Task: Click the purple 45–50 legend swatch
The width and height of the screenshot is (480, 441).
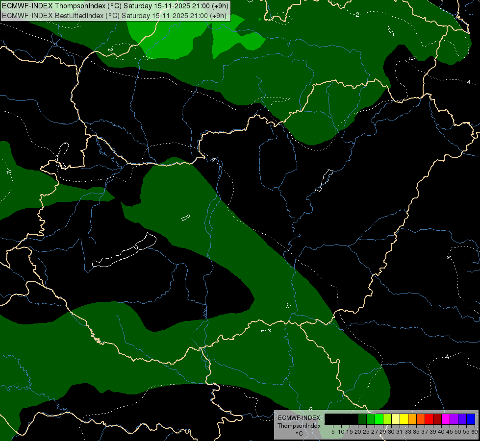Action: 454,419
